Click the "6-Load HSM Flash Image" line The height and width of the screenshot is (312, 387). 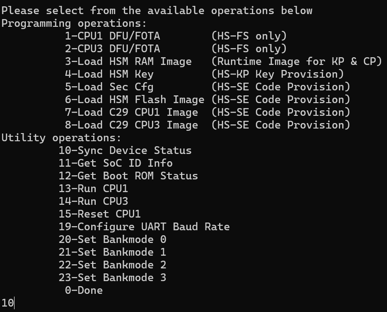click(x=134, y=99)
